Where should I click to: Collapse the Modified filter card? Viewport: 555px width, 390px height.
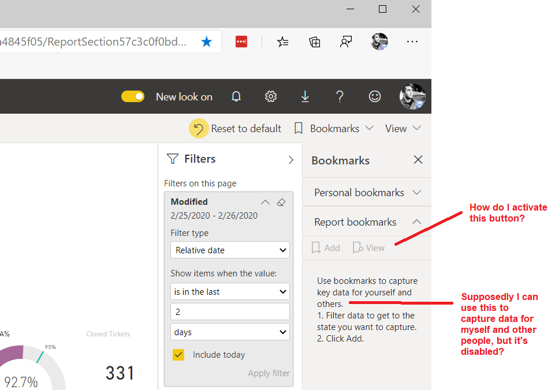pos(265,202)
